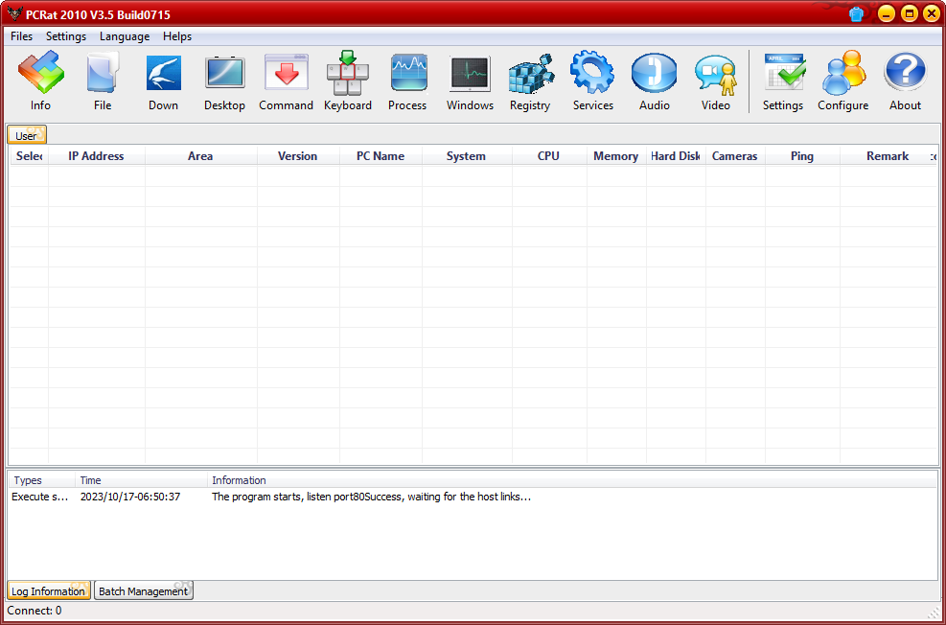Select the program starts log entry
Viewport: 946px width, 625px height.
(371, 497)
